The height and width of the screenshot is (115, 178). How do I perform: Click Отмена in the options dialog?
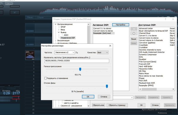point(155,105)
